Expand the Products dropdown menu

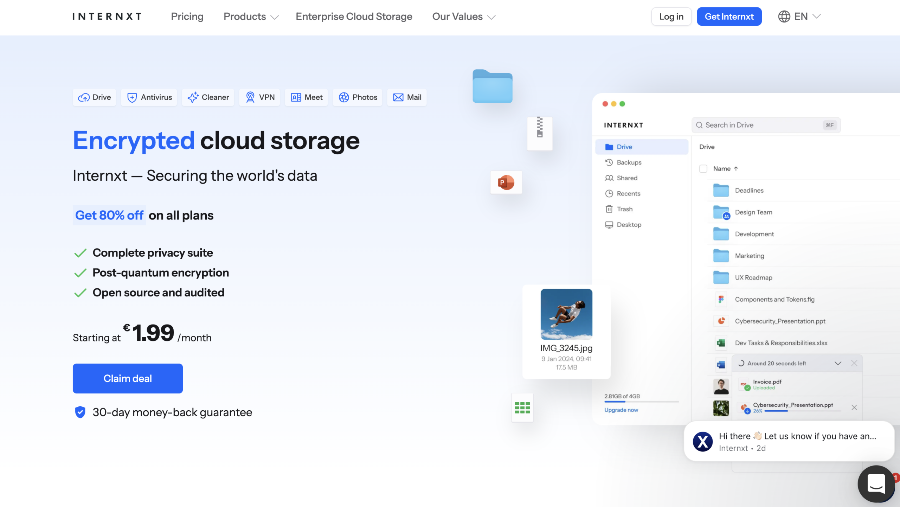pyautogui.click(x=251, y=17)
